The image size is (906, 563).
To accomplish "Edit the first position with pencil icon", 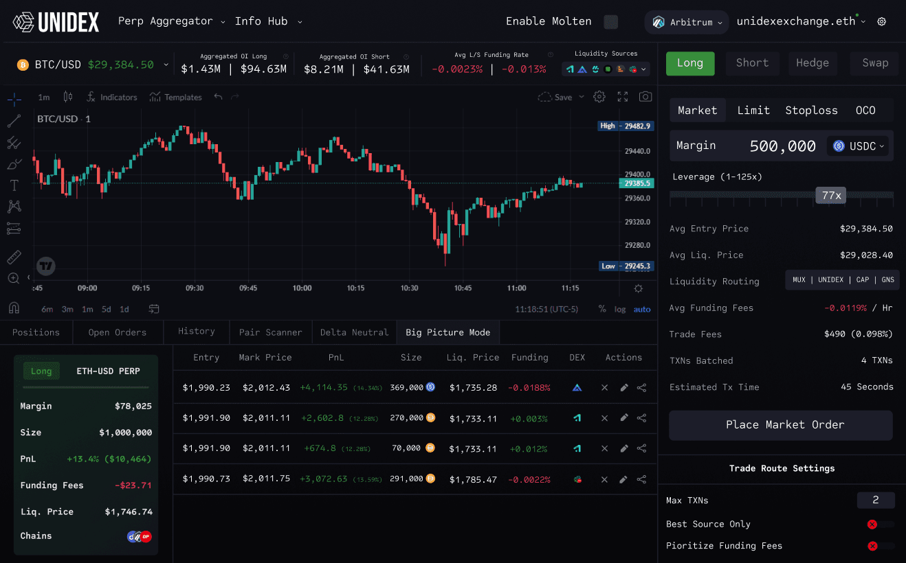I will coord(624,388).
